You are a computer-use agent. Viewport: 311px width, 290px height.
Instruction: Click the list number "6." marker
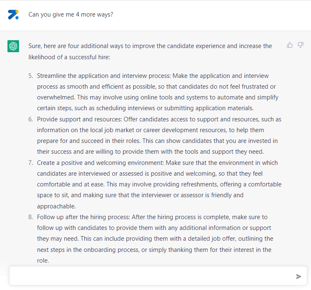(31, 119)
